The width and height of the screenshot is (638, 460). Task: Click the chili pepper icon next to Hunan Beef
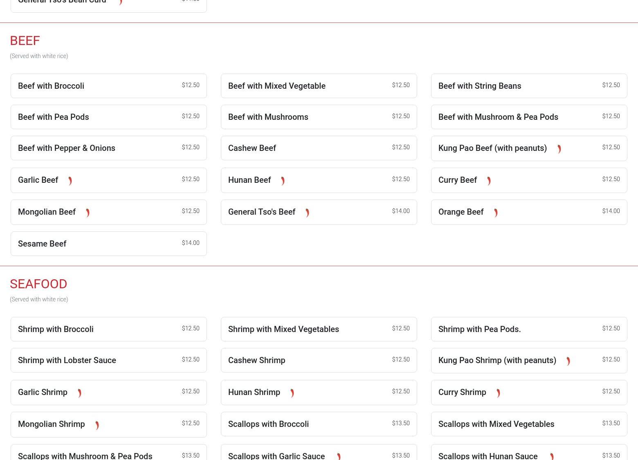(283, 181)
